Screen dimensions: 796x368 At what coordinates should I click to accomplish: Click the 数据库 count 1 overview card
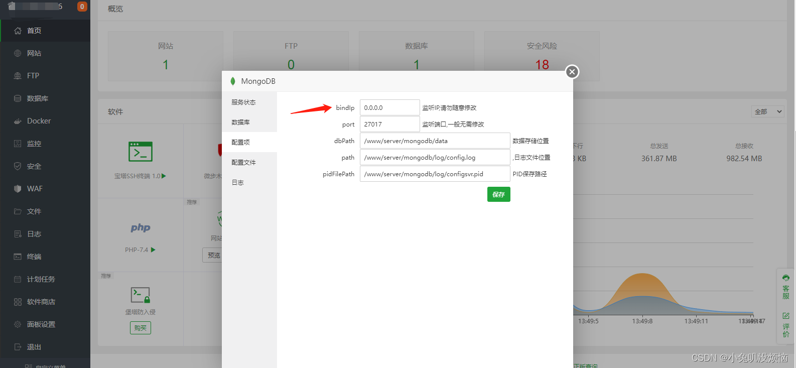(417, 56)
